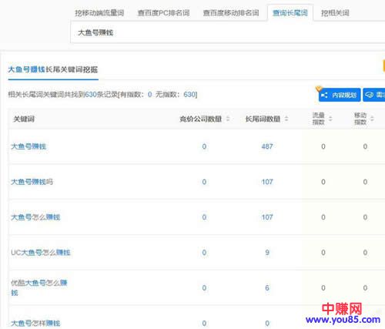
Task: Click 移动指数 value 0 in 优酷大鱼号怎么赚钱 row
Action: click(365, 288)
